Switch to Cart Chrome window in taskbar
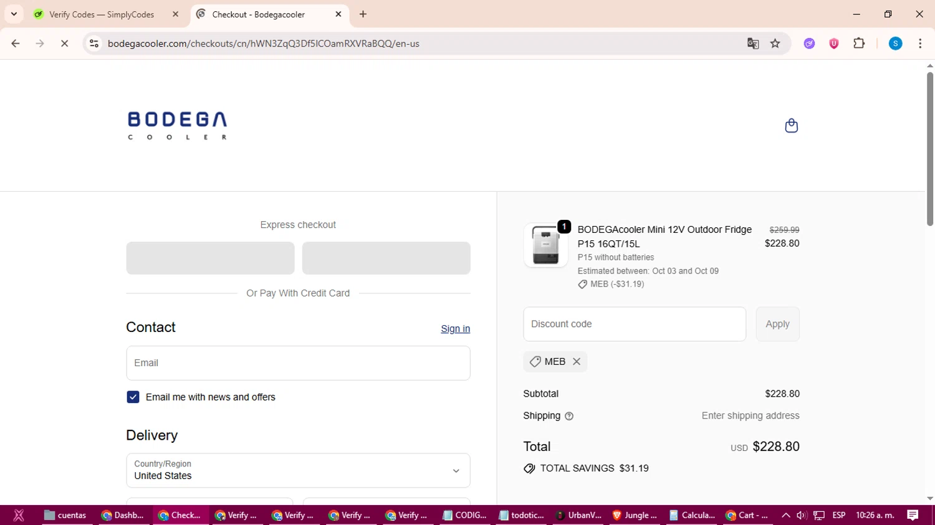Viewport: 935px width, 525px height. (x=747, y=515)
